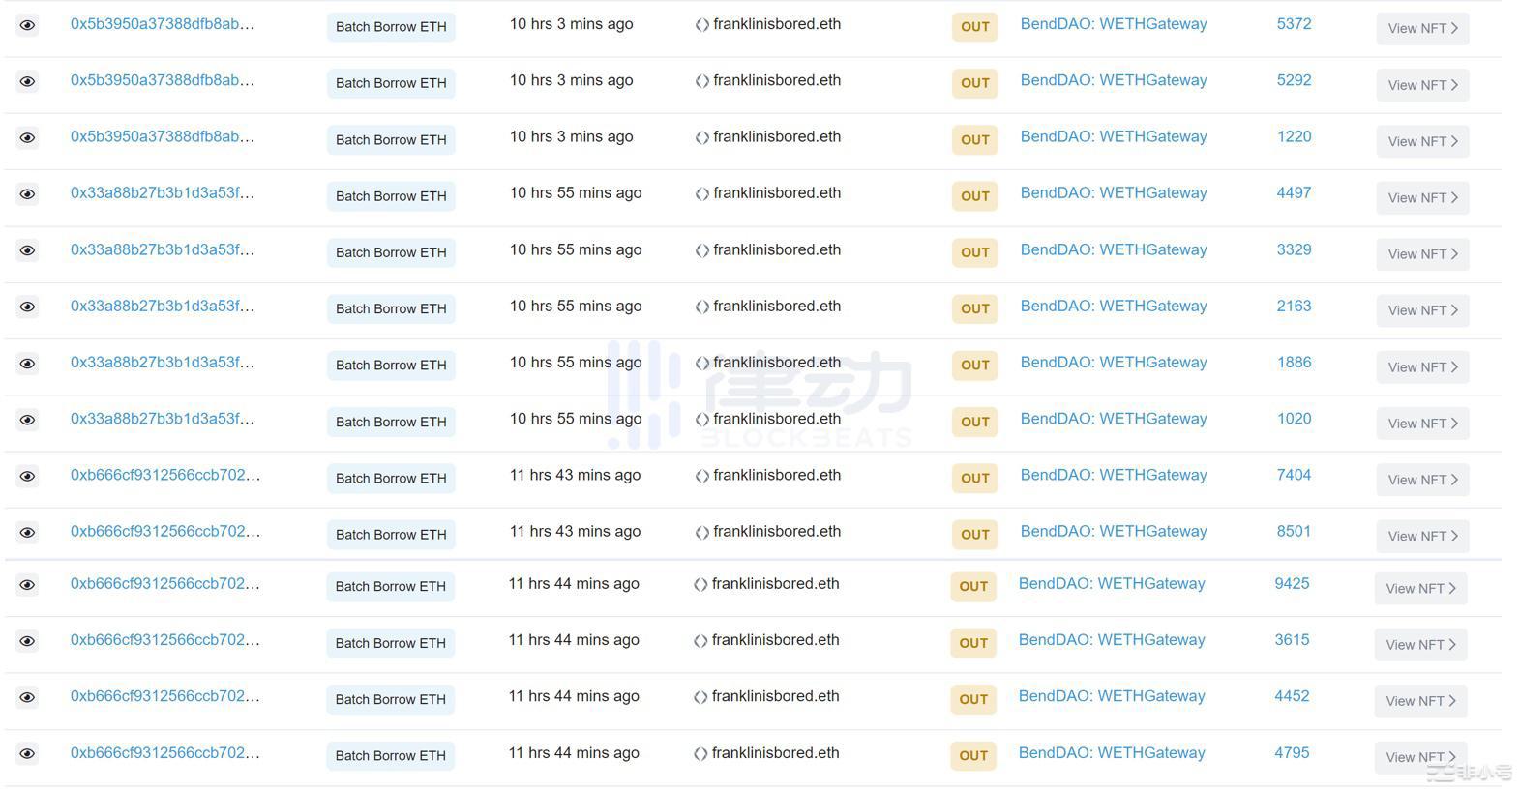Click '10 hrs 55 mins ago' in token 1020 row

[x=576, y=419]
